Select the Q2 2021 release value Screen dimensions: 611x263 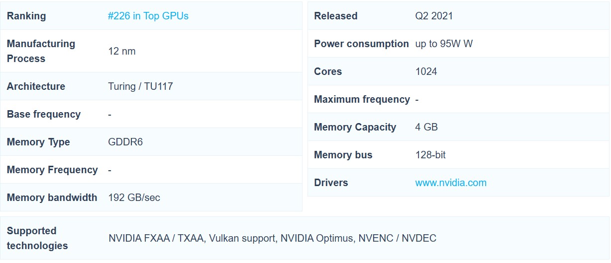pyautogui.click(x=434, y=16)
